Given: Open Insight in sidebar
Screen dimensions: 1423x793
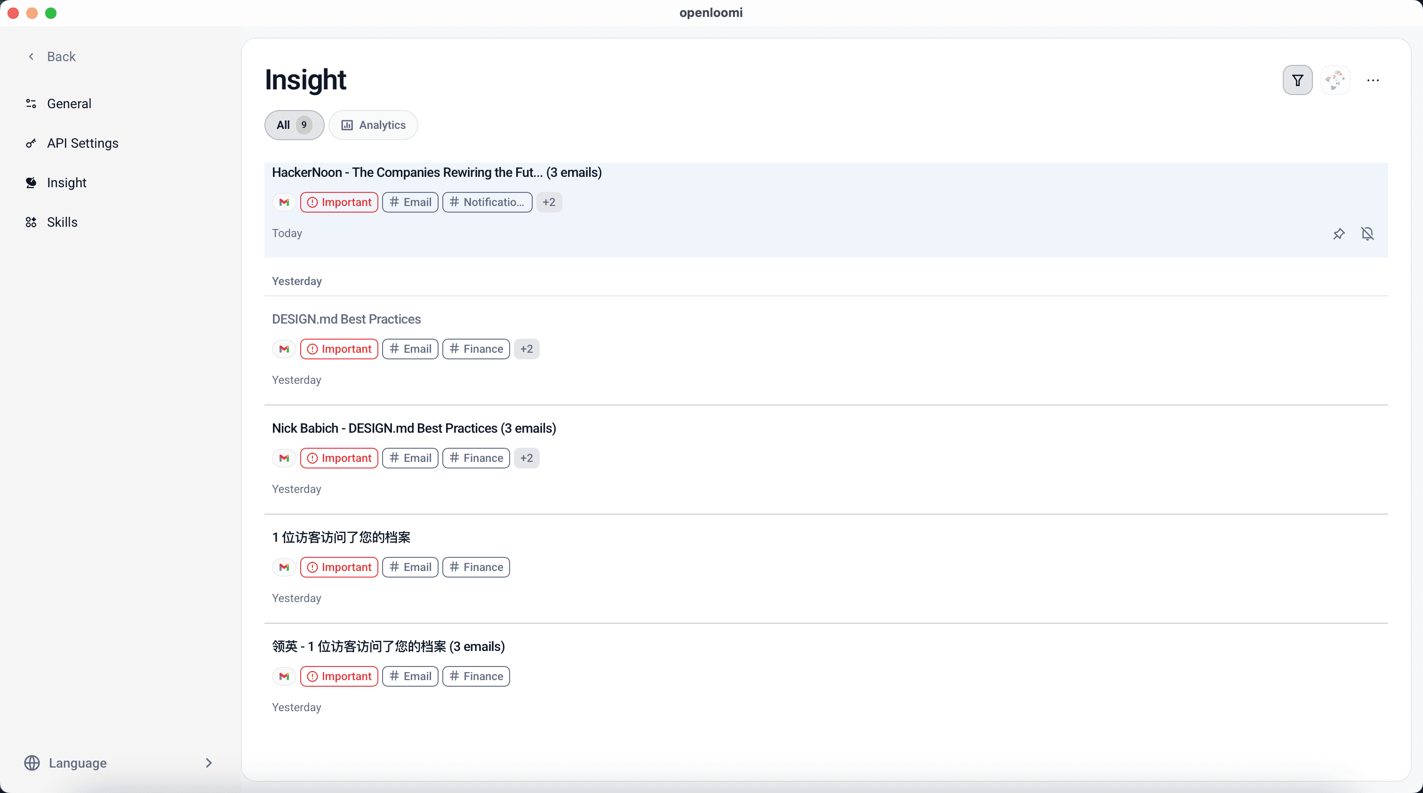Looking at the screenshot, I should (66, 183).
